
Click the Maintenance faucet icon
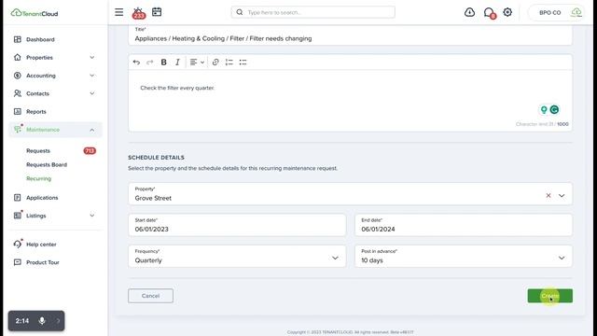click(18, 130)
